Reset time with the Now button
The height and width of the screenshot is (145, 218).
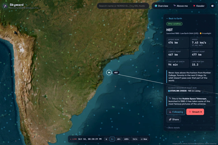click(144, 139)
